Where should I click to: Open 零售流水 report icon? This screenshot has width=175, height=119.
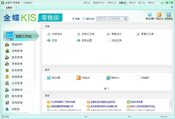click(108, 34)
